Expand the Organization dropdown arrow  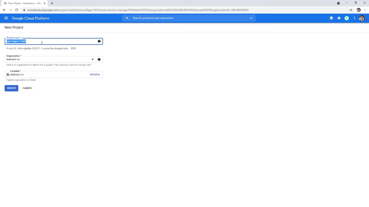click(92, 59)
